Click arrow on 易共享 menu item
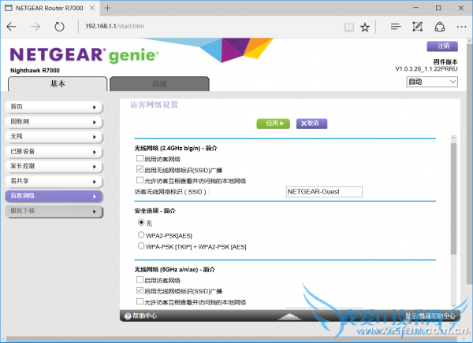Image resolution: width=473 pixels, height=343 pixels. [95, 182]
